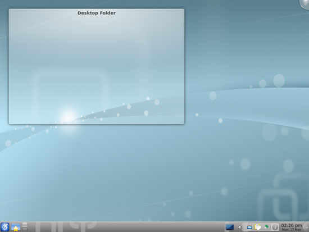Select the blue virtual desktop pager
309x232 pixels.
click(x=230, y=227)
